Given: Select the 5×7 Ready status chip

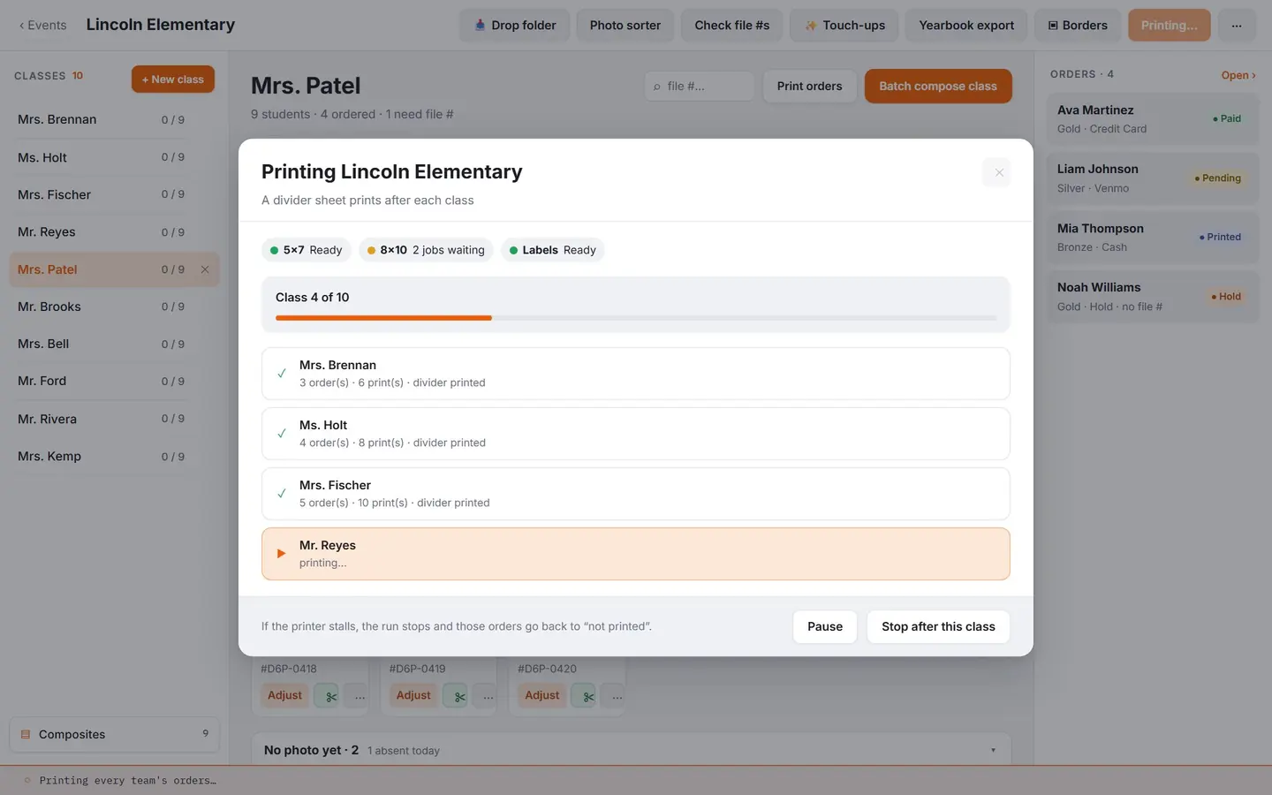Looking at the screenshot, I should coord(306,250).
